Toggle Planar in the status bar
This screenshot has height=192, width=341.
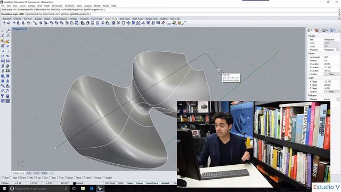130,183
